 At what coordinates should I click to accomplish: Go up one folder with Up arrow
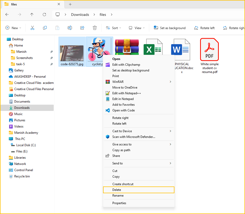pyautogui.click(x=32, y=15)
